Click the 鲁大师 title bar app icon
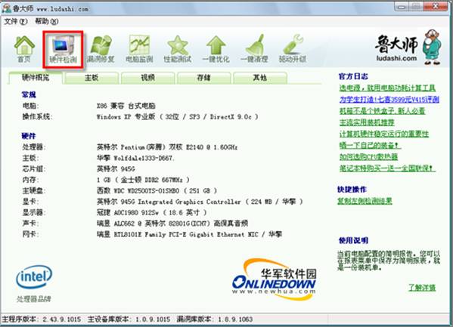The height and width of the screenshot is (327, 453). (6, 8)
